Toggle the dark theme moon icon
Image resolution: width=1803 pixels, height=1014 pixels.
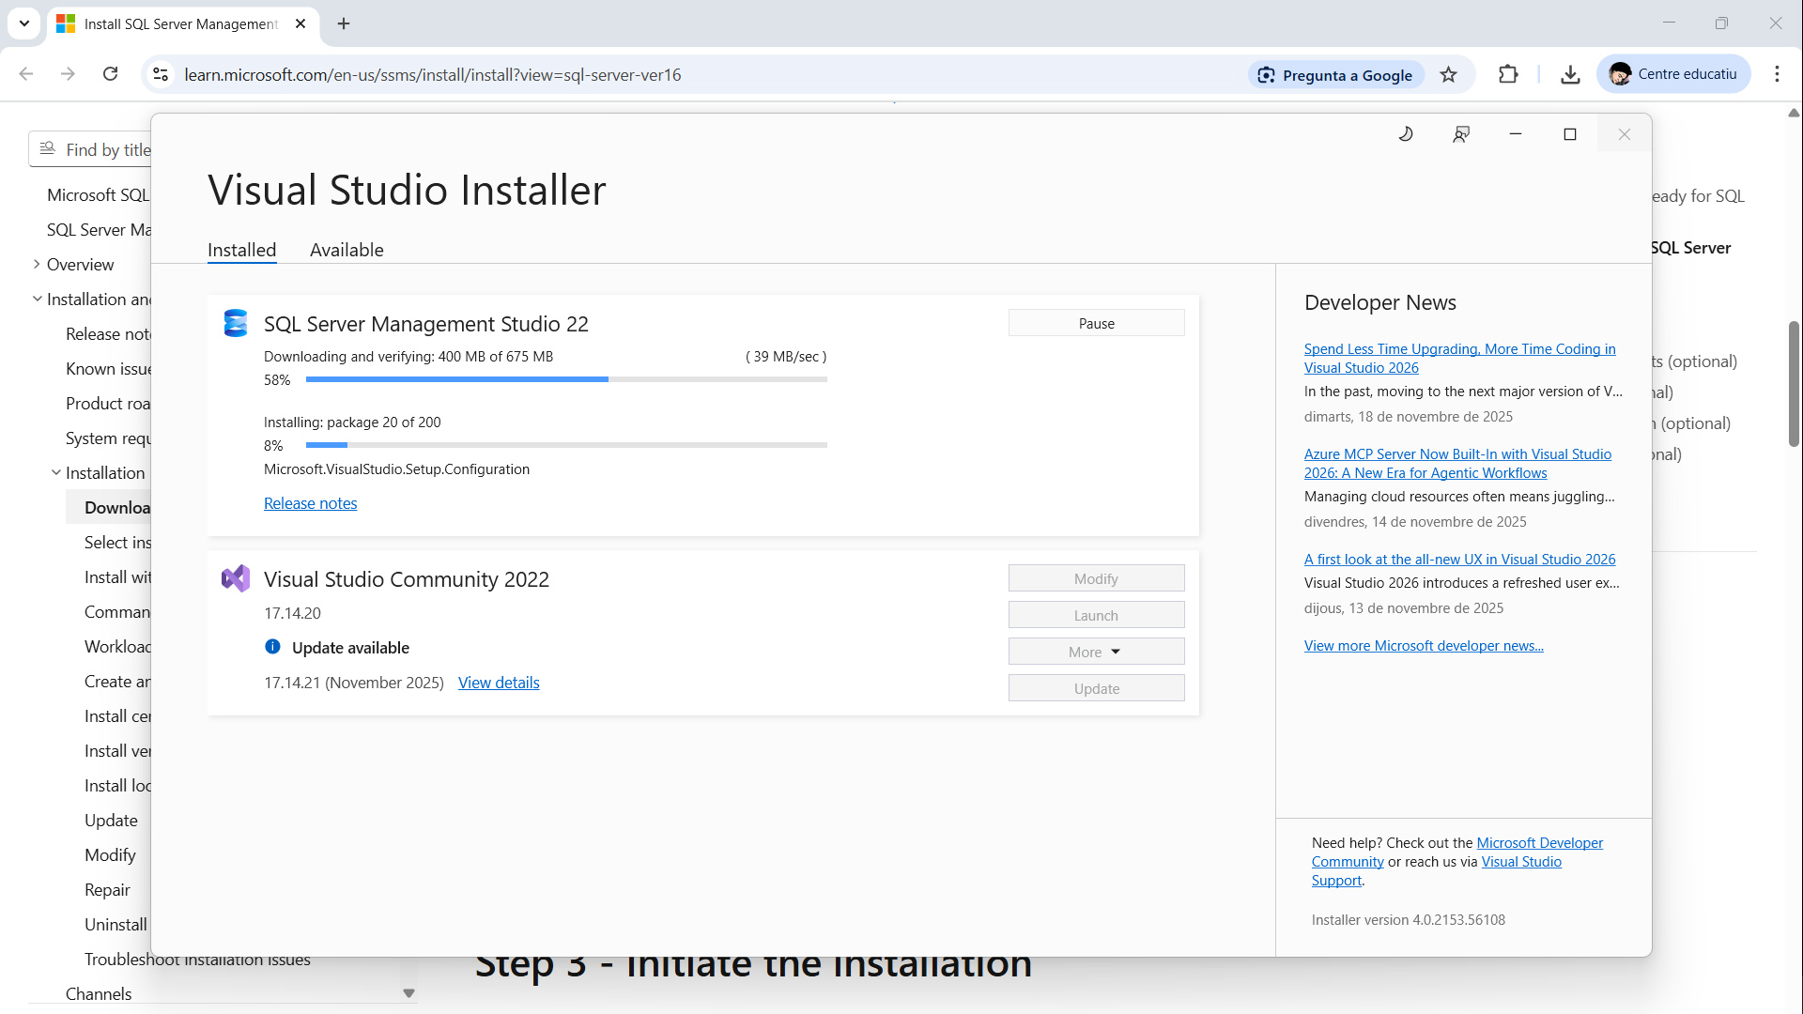(1406, 134)
